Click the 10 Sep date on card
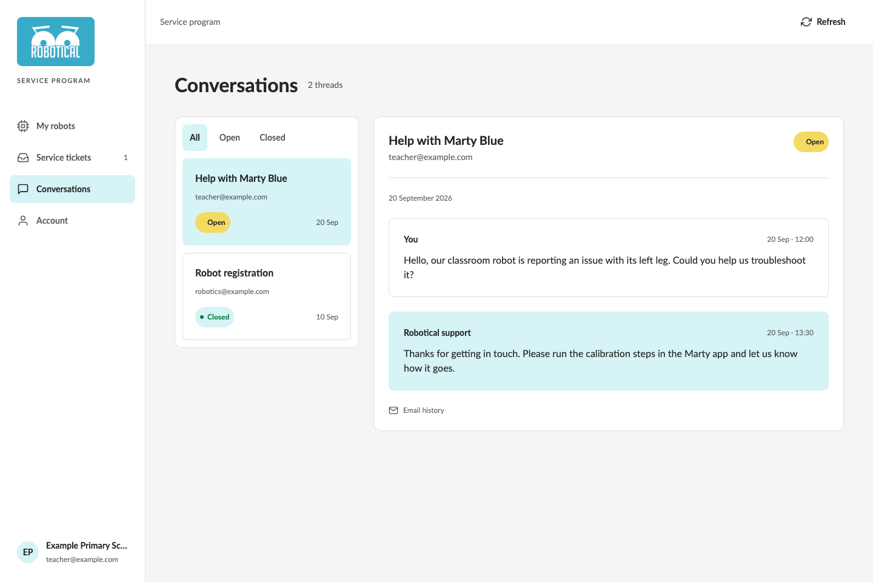873x582 pixels. click(327, 317)
